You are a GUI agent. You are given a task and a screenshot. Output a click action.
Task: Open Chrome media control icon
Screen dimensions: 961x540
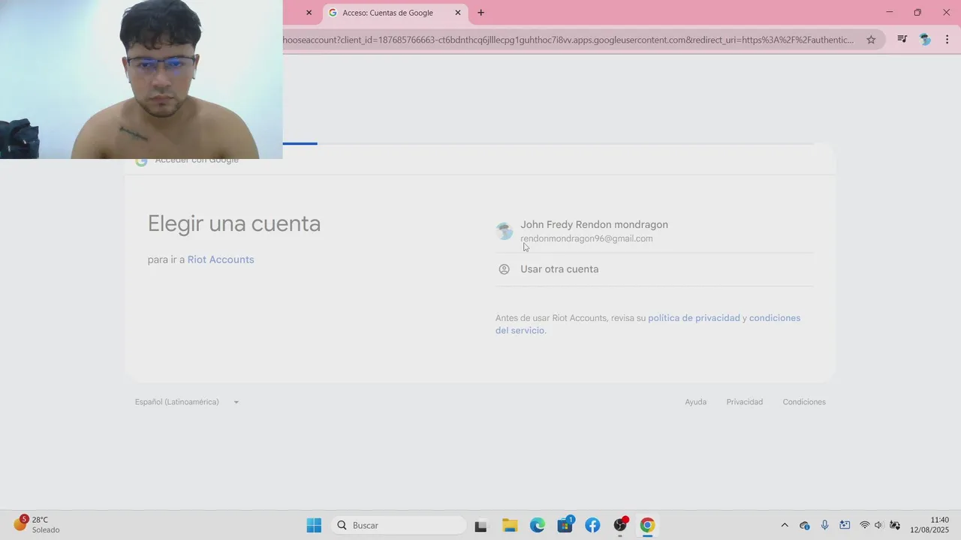pyautogui.click(x=902, y=40)
